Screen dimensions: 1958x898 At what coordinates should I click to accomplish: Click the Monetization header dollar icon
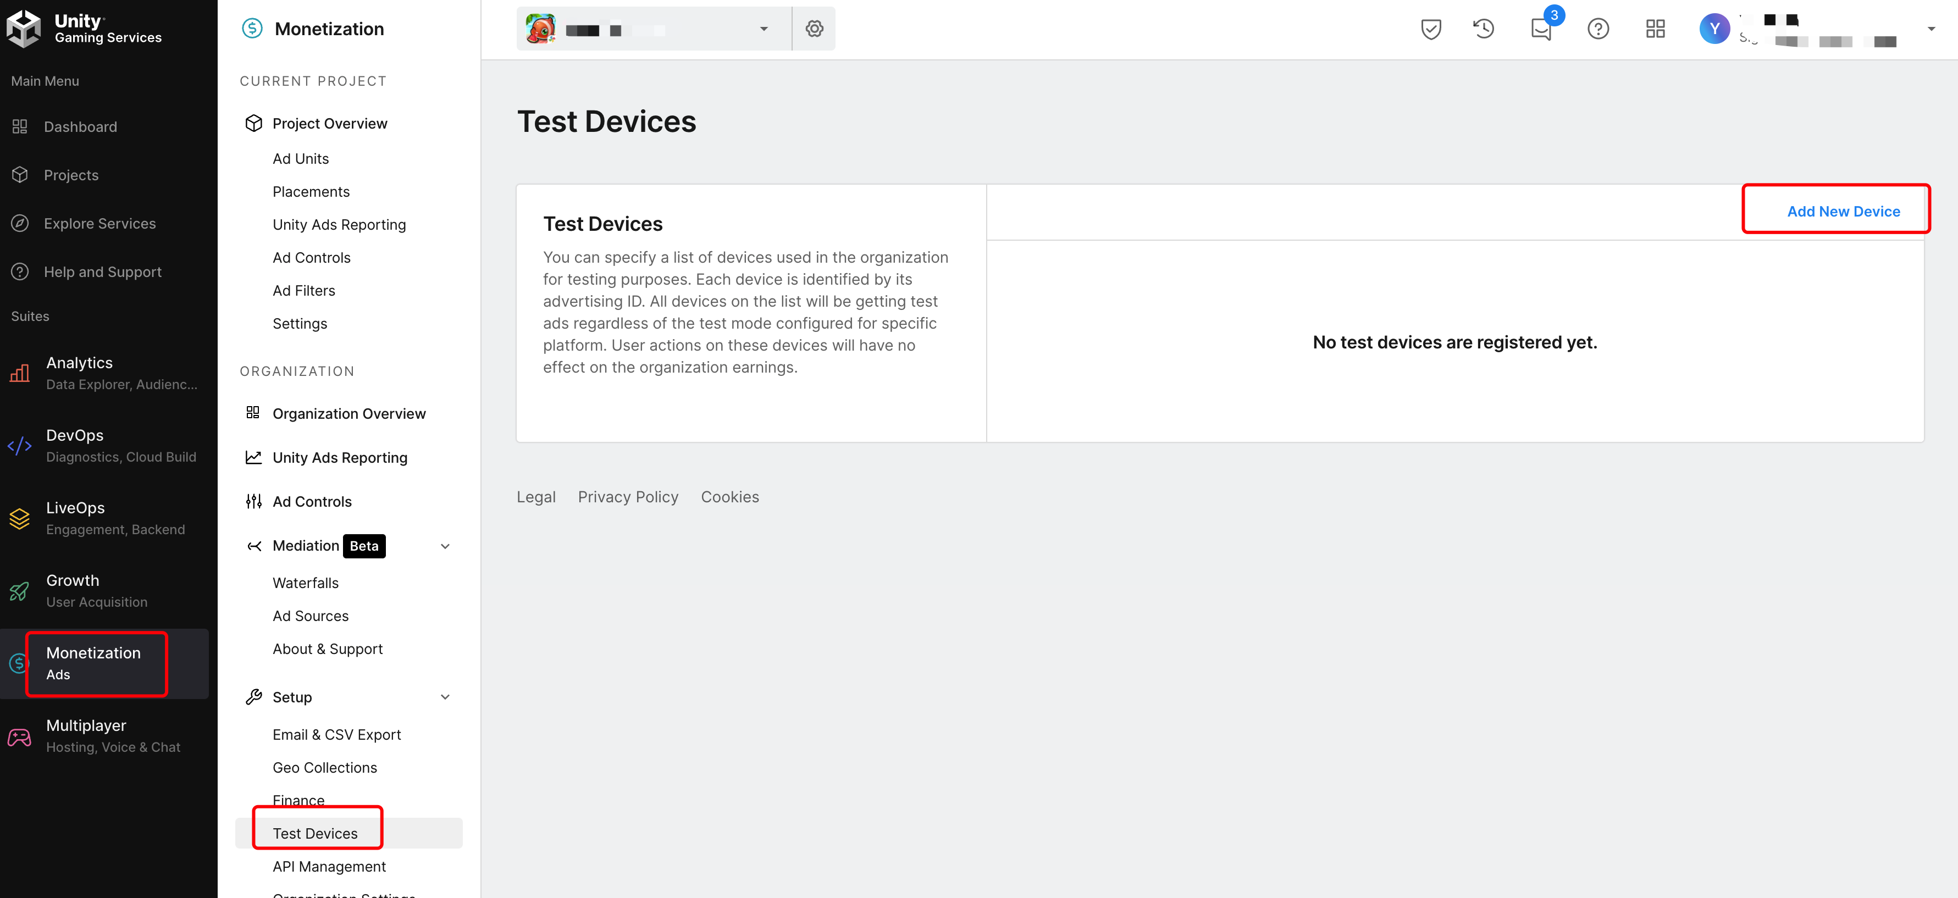252,28
